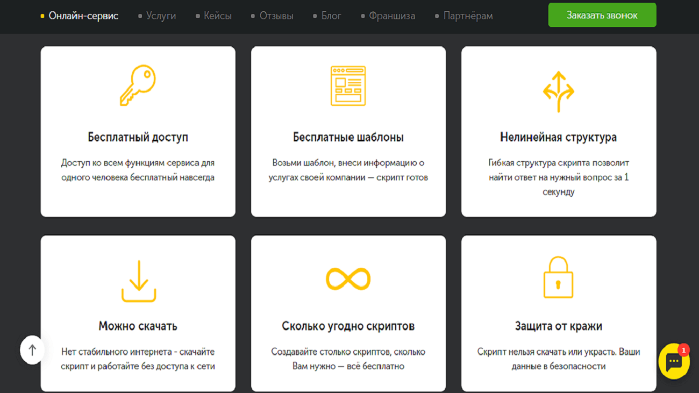Navigate to Отзывы in navigation
699x393 pixels.
[276, 16]
